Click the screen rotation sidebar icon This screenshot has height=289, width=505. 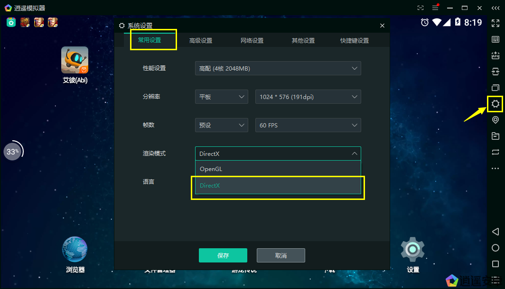(x=496, y=152)
